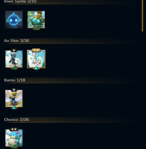This screenshot has width=146, height=149.
Task: Click the gold vertical scrollbar
Action: coord(142,16)
